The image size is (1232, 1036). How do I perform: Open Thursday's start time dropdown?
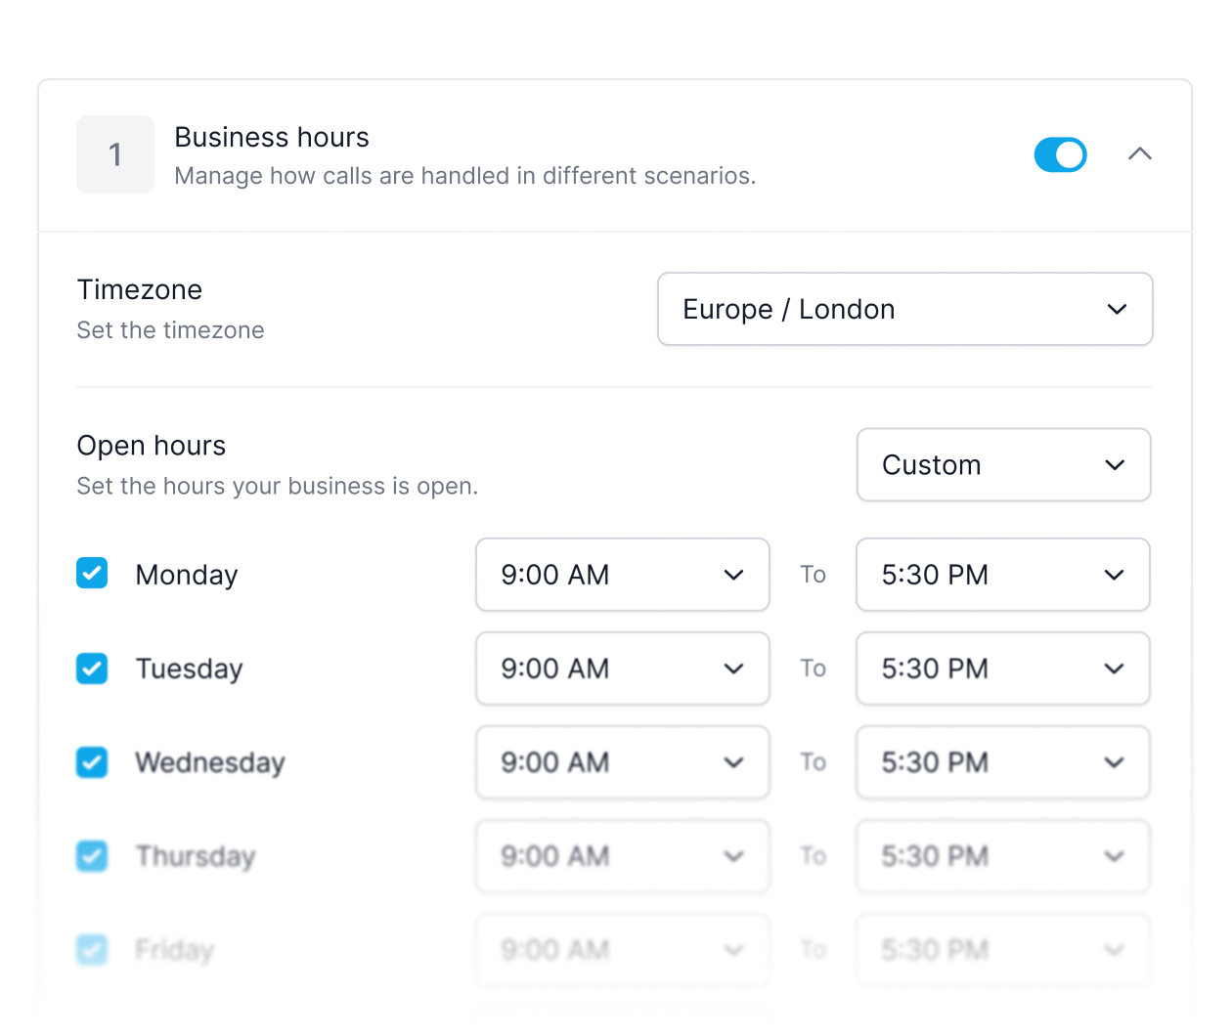click(622, 856)
